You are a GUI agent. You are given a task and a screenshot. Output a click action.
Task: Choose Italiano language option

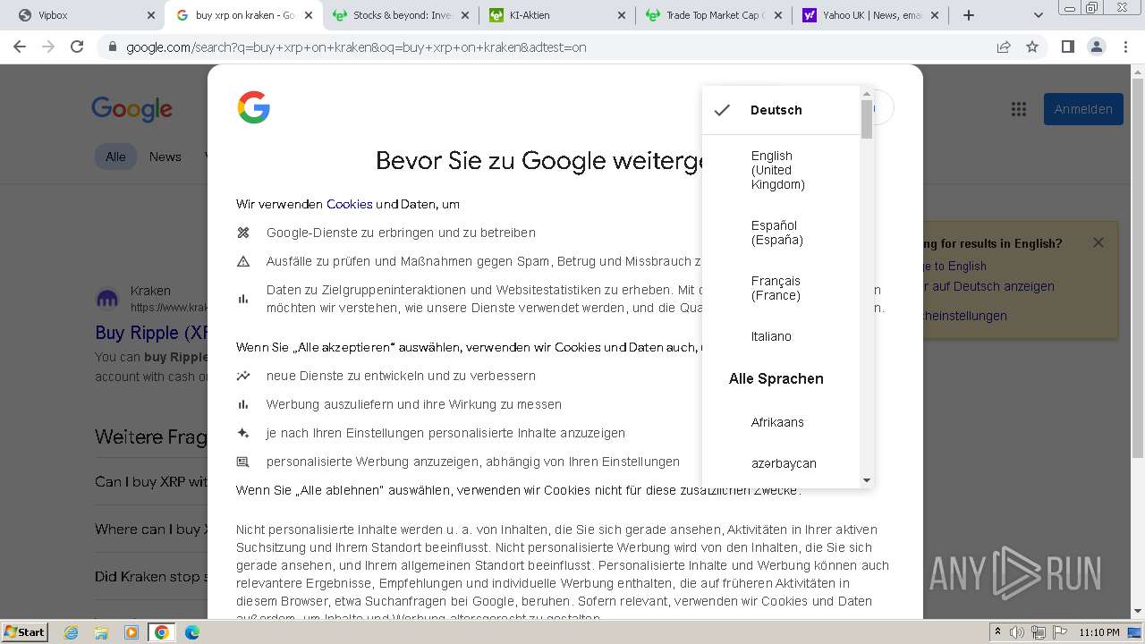(x=781, y=336)
